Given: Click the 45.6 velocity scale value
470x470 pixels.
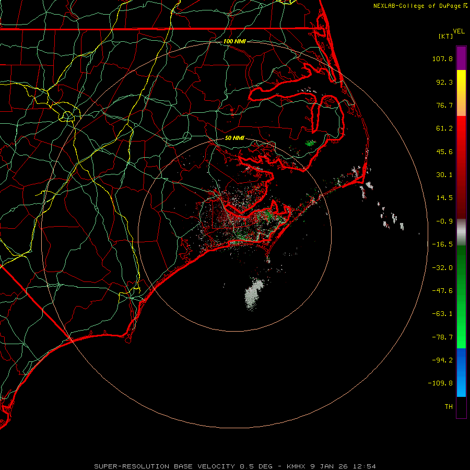Looking at the screenshot, I should (x=444, y=151).
